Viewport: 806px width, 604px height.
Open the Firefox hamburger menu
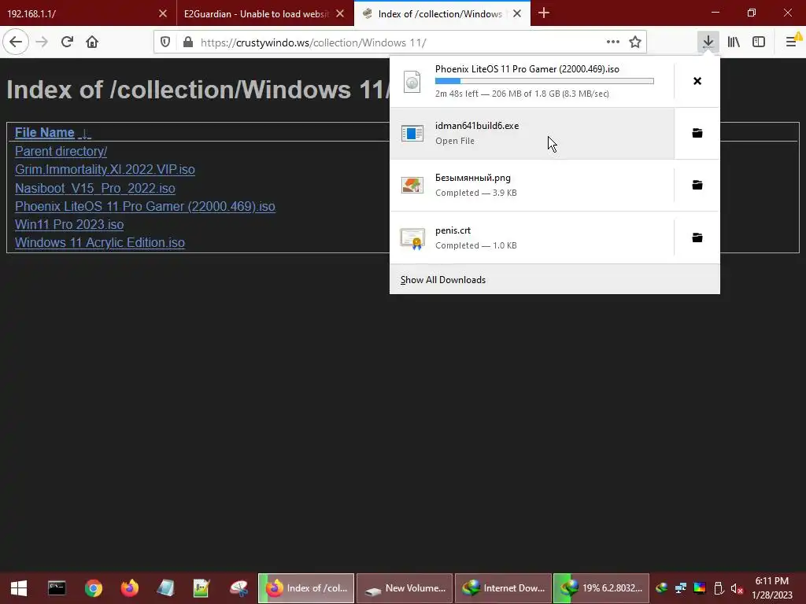tap(792, 42)
